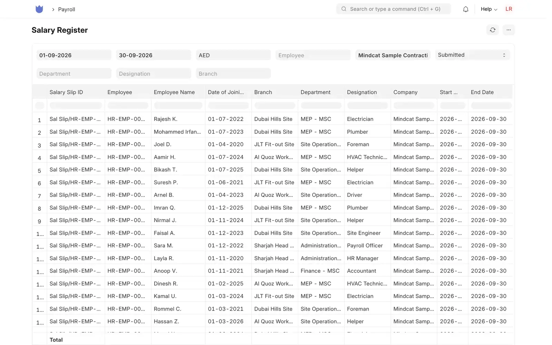This screenshot has width=552, height=345.
Task: Filter the Branch column search box
Action: pos(275,106)
